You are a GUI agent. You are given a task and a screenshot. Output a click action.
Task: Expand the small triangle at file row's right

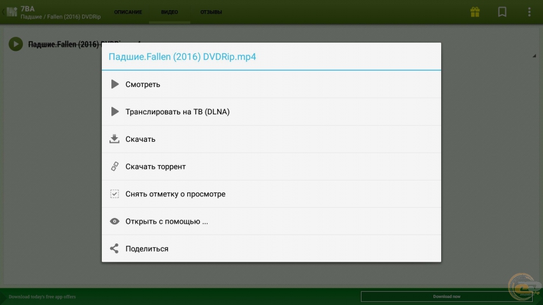click(533, 57)
